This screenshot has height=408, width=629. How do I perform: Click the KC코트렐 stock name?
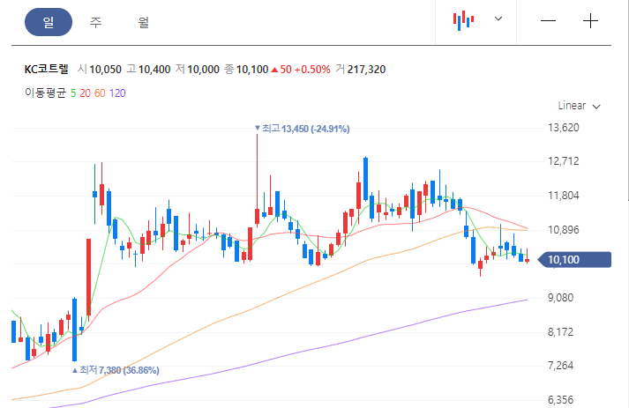click(x=47, y=69)
